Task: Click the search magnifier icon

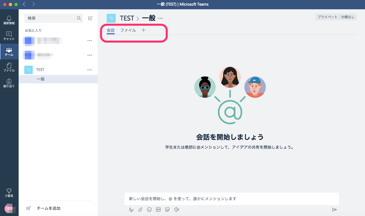Action: pyautogui.click(x=79, y=18)
